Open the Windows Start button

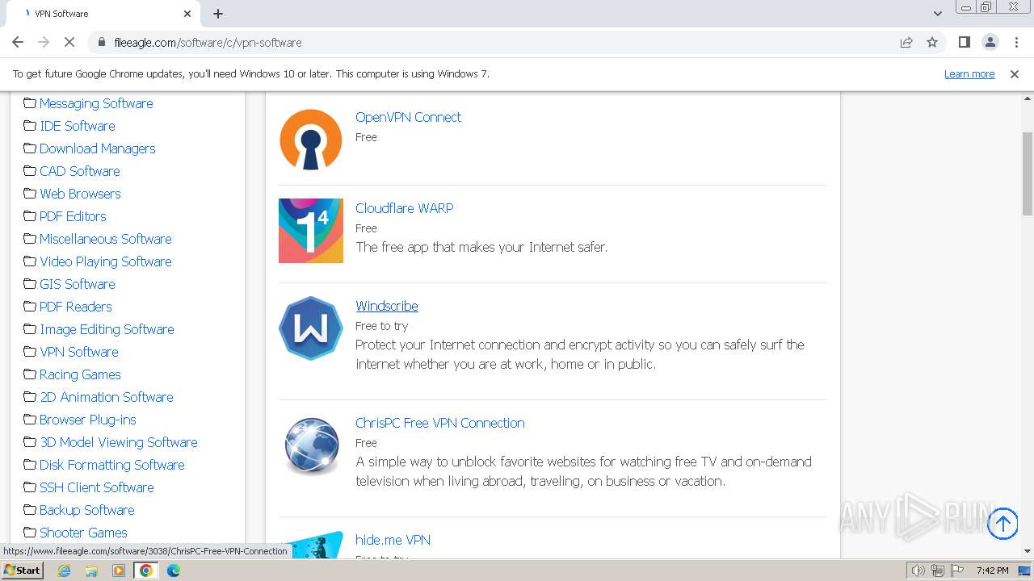tap(23, 571)
